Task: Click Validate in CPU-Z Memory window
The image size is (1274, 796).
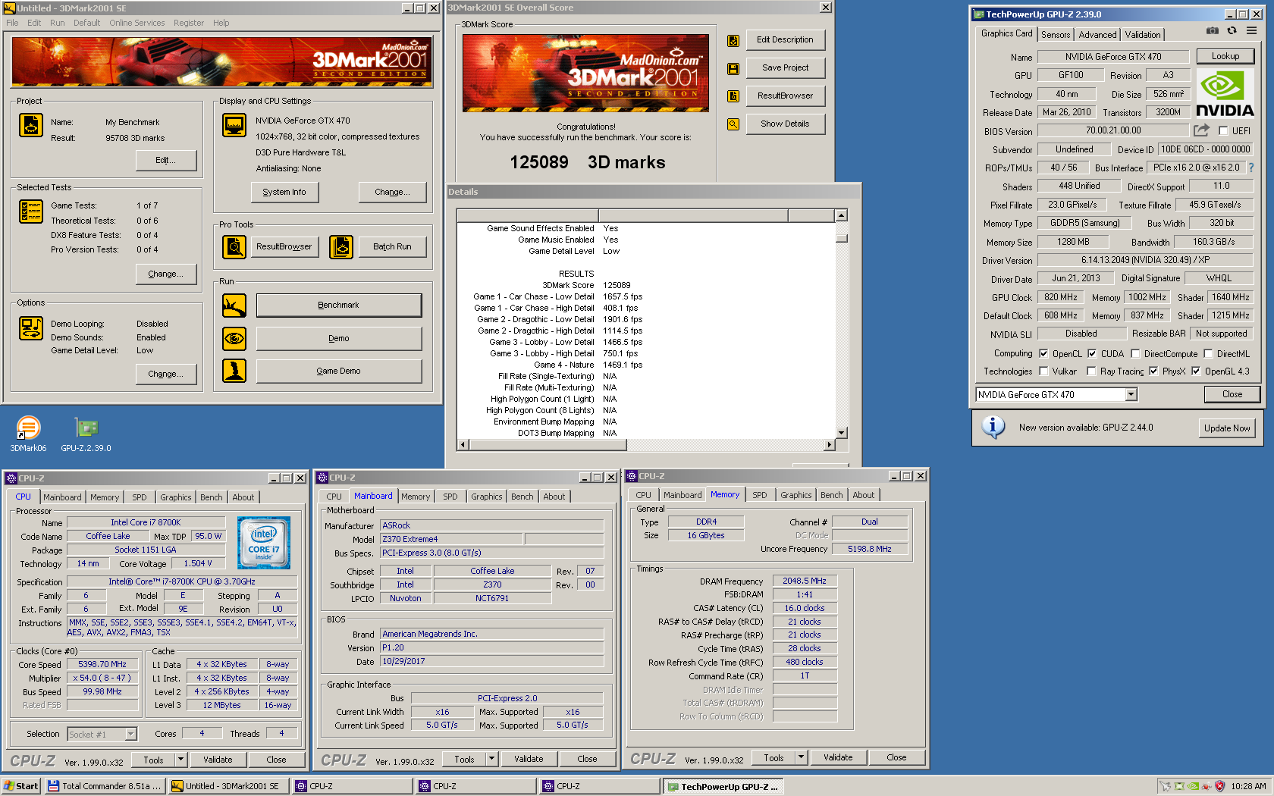Action: 838,757
